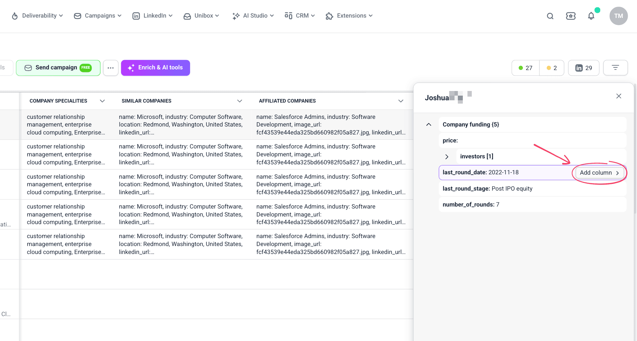
Task: Open more options ellipsis button
Action: (110, 68)
